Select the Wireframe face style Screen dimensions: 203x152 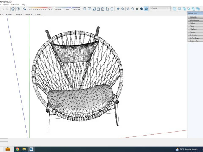point(128,9)
